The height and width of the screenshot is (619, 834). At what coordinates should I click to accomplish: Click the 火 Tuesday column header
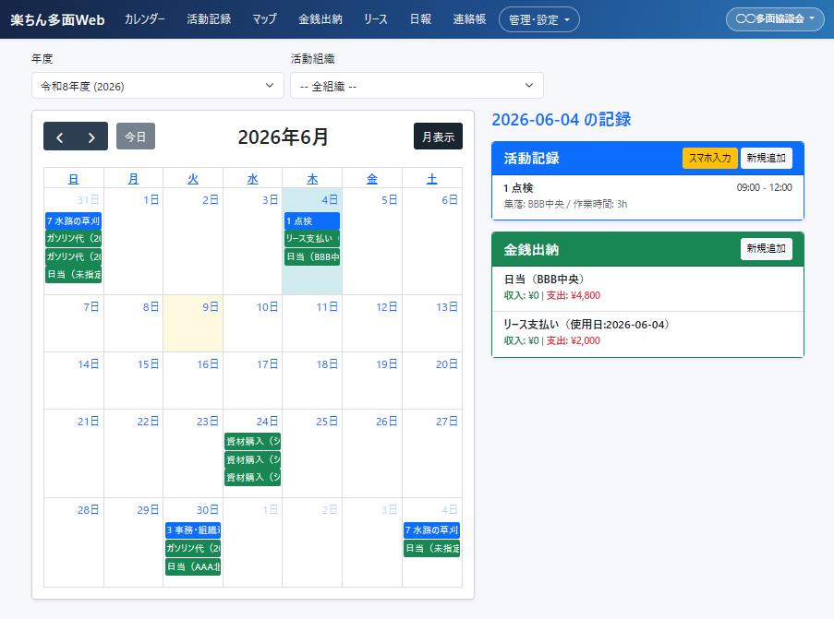193,179
